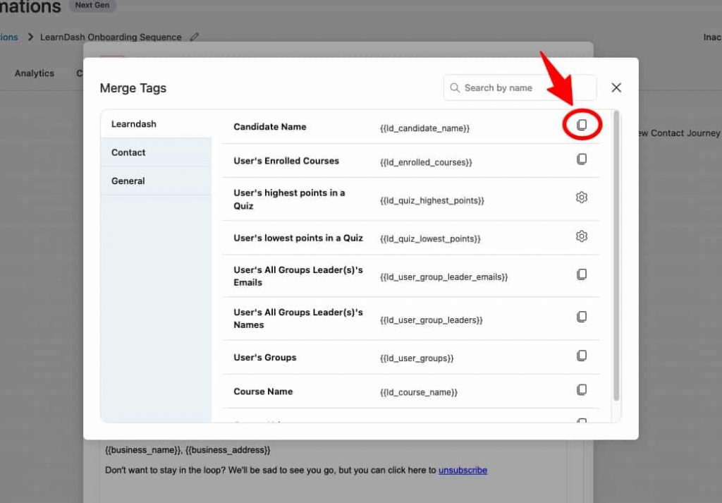Click the {{ld_user_group_leaders}} tag text

point(431,320)
